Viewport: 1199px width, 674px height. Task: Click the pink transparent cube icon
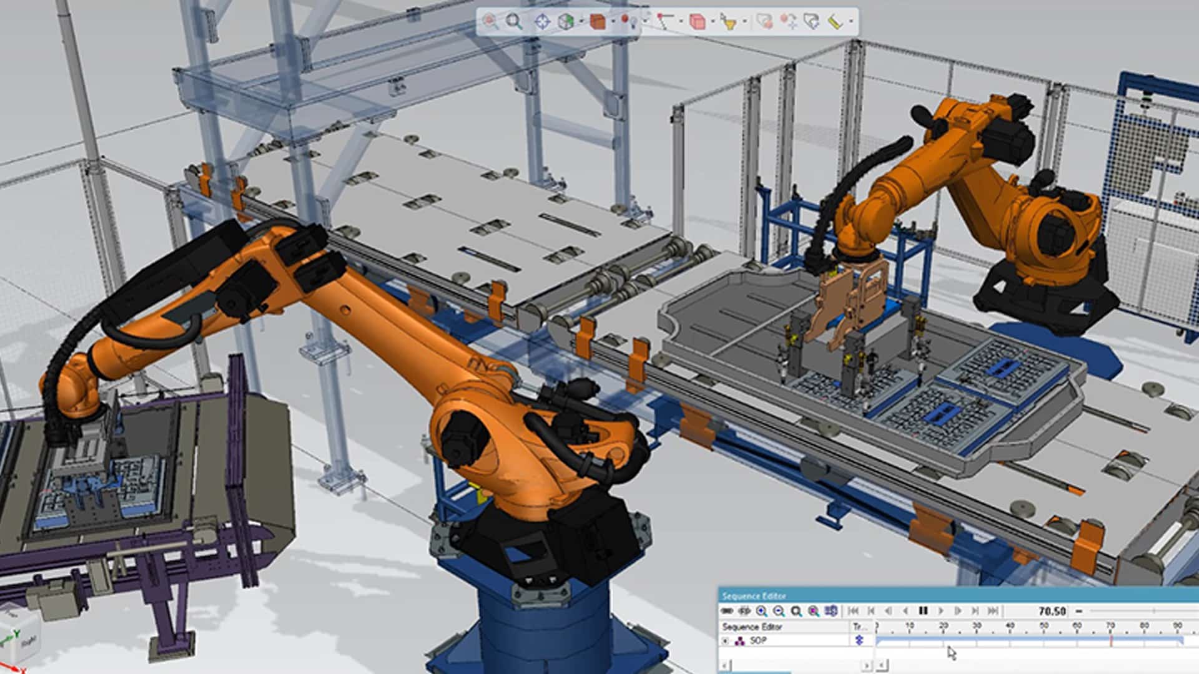(696, 21)
